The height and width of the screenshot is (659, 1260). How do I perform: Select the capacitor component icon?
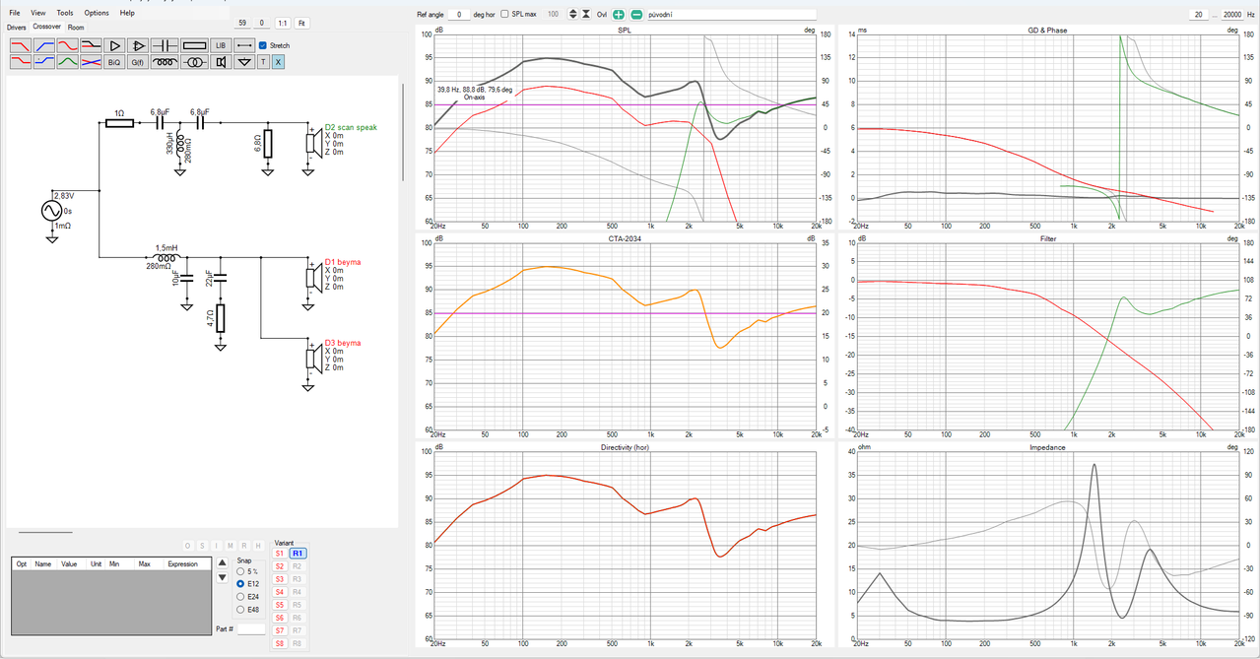[165, 45]
